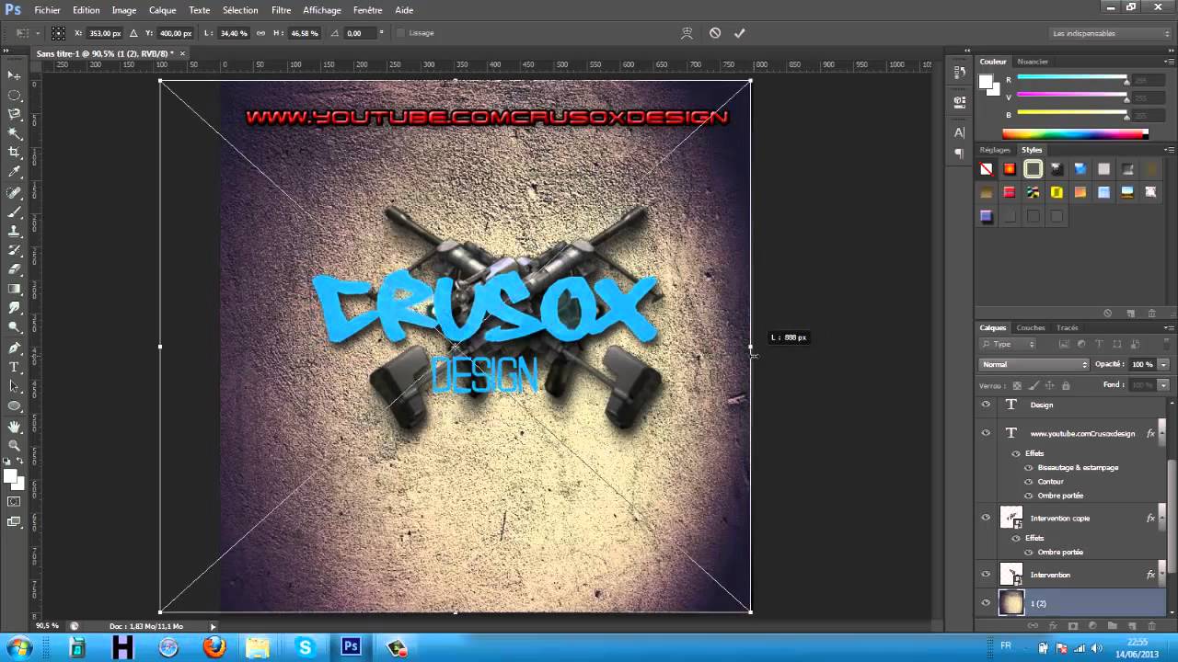
Task: Click the foreground color swatch in the toolbox
Action: pos(10,477)
